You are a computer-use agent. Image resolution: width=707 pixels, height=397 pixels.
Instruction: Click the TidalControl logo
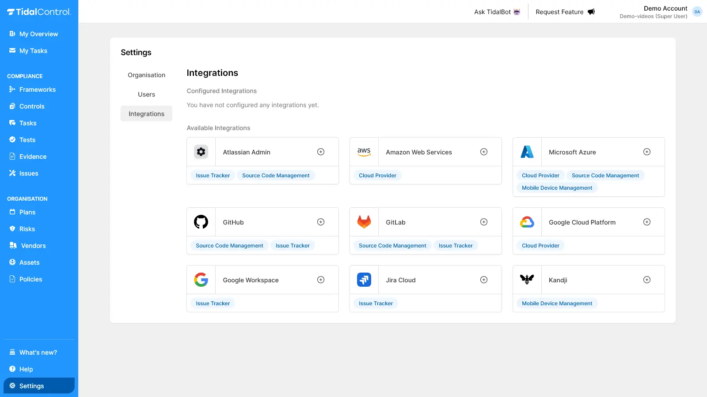click(39, 12)
